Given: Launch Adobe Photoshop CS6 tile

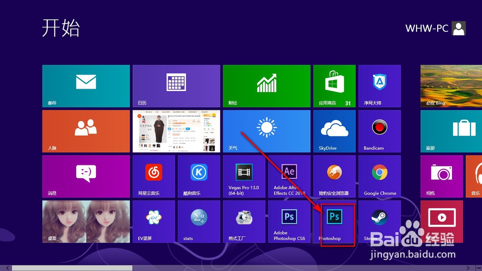Looking at the screenshot, I should 289,222.
